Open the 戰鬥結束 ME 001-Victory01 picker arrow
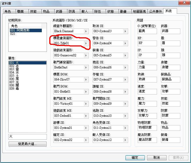191x163 pixels. [x=86, y=104]
